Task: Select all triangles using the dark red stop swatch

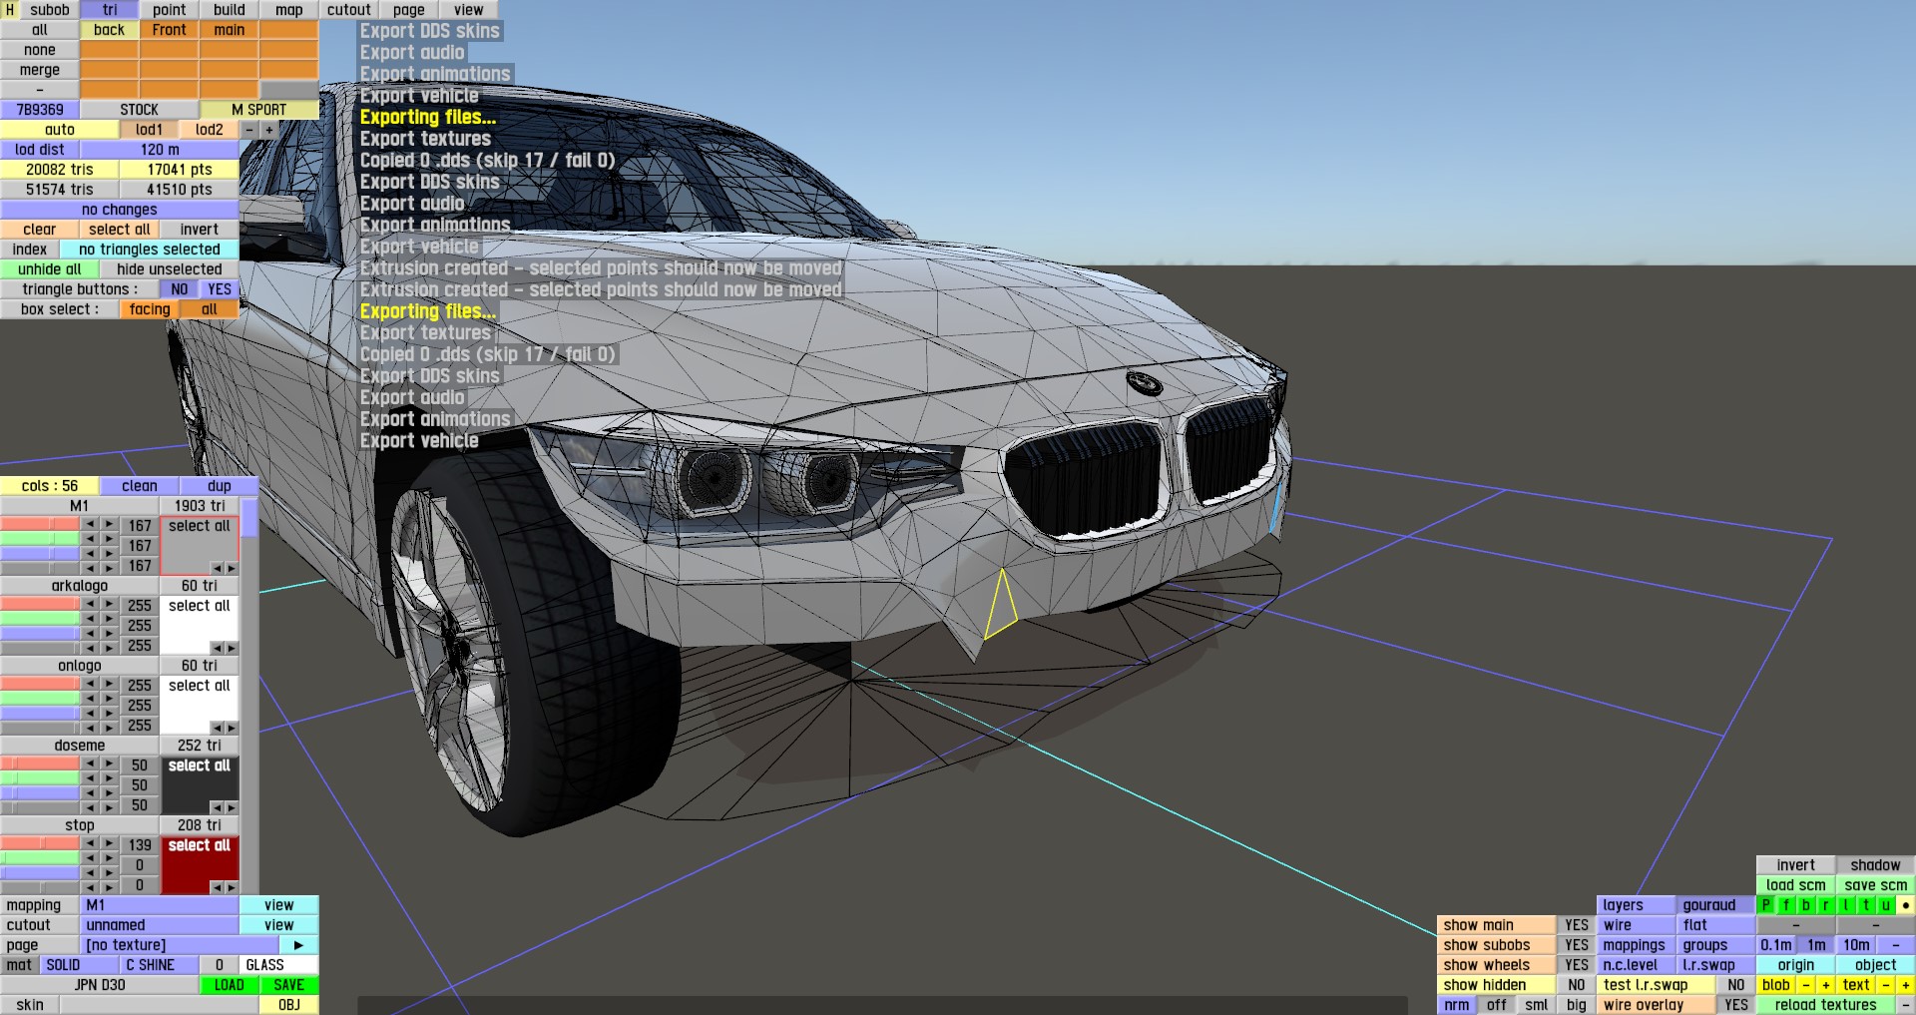Action: (200, 864)
